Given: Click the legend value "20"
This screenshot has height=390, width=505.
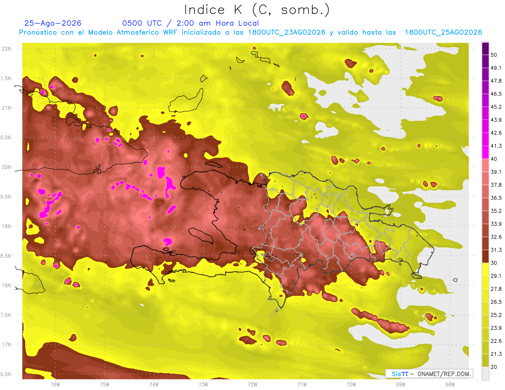Looking at the screenshot, I should (494, 367).
